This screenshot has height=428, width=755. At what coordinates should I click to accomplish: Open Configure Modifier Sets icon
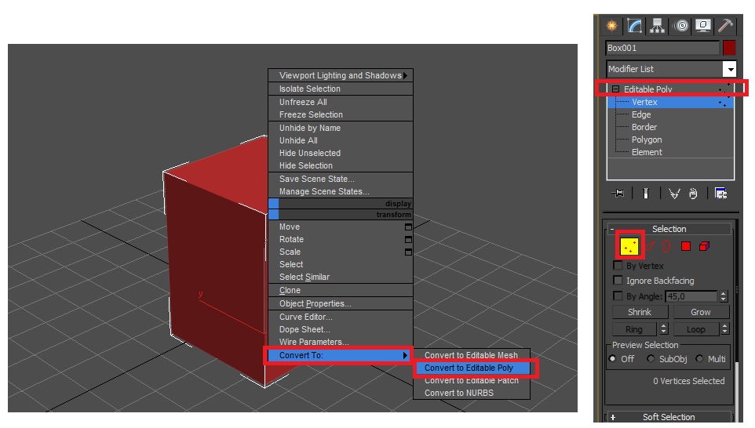pyautogui.click(x=720, y=194)
